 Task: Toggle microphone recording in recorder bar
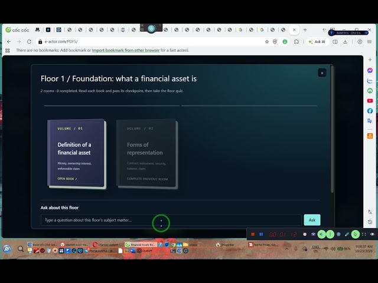[330, 234]
